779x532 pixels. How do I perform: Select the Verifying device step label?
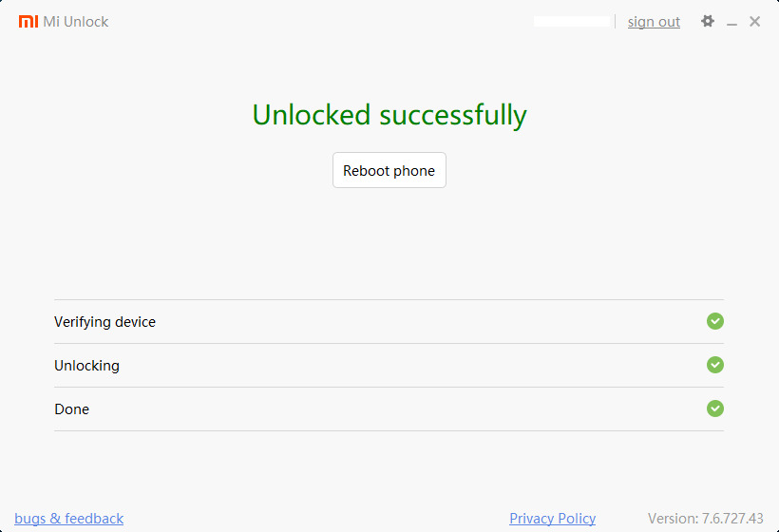104,322
